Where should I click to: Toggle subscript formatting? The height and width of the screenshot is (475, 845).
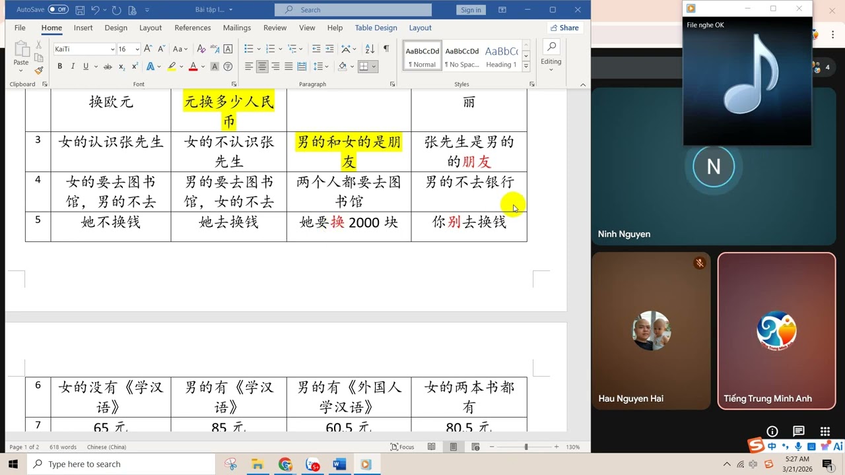point(121,66)
